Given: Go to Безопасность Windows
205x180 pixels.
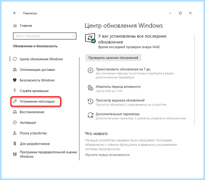Looking at the screenshot, I should 37,80.
